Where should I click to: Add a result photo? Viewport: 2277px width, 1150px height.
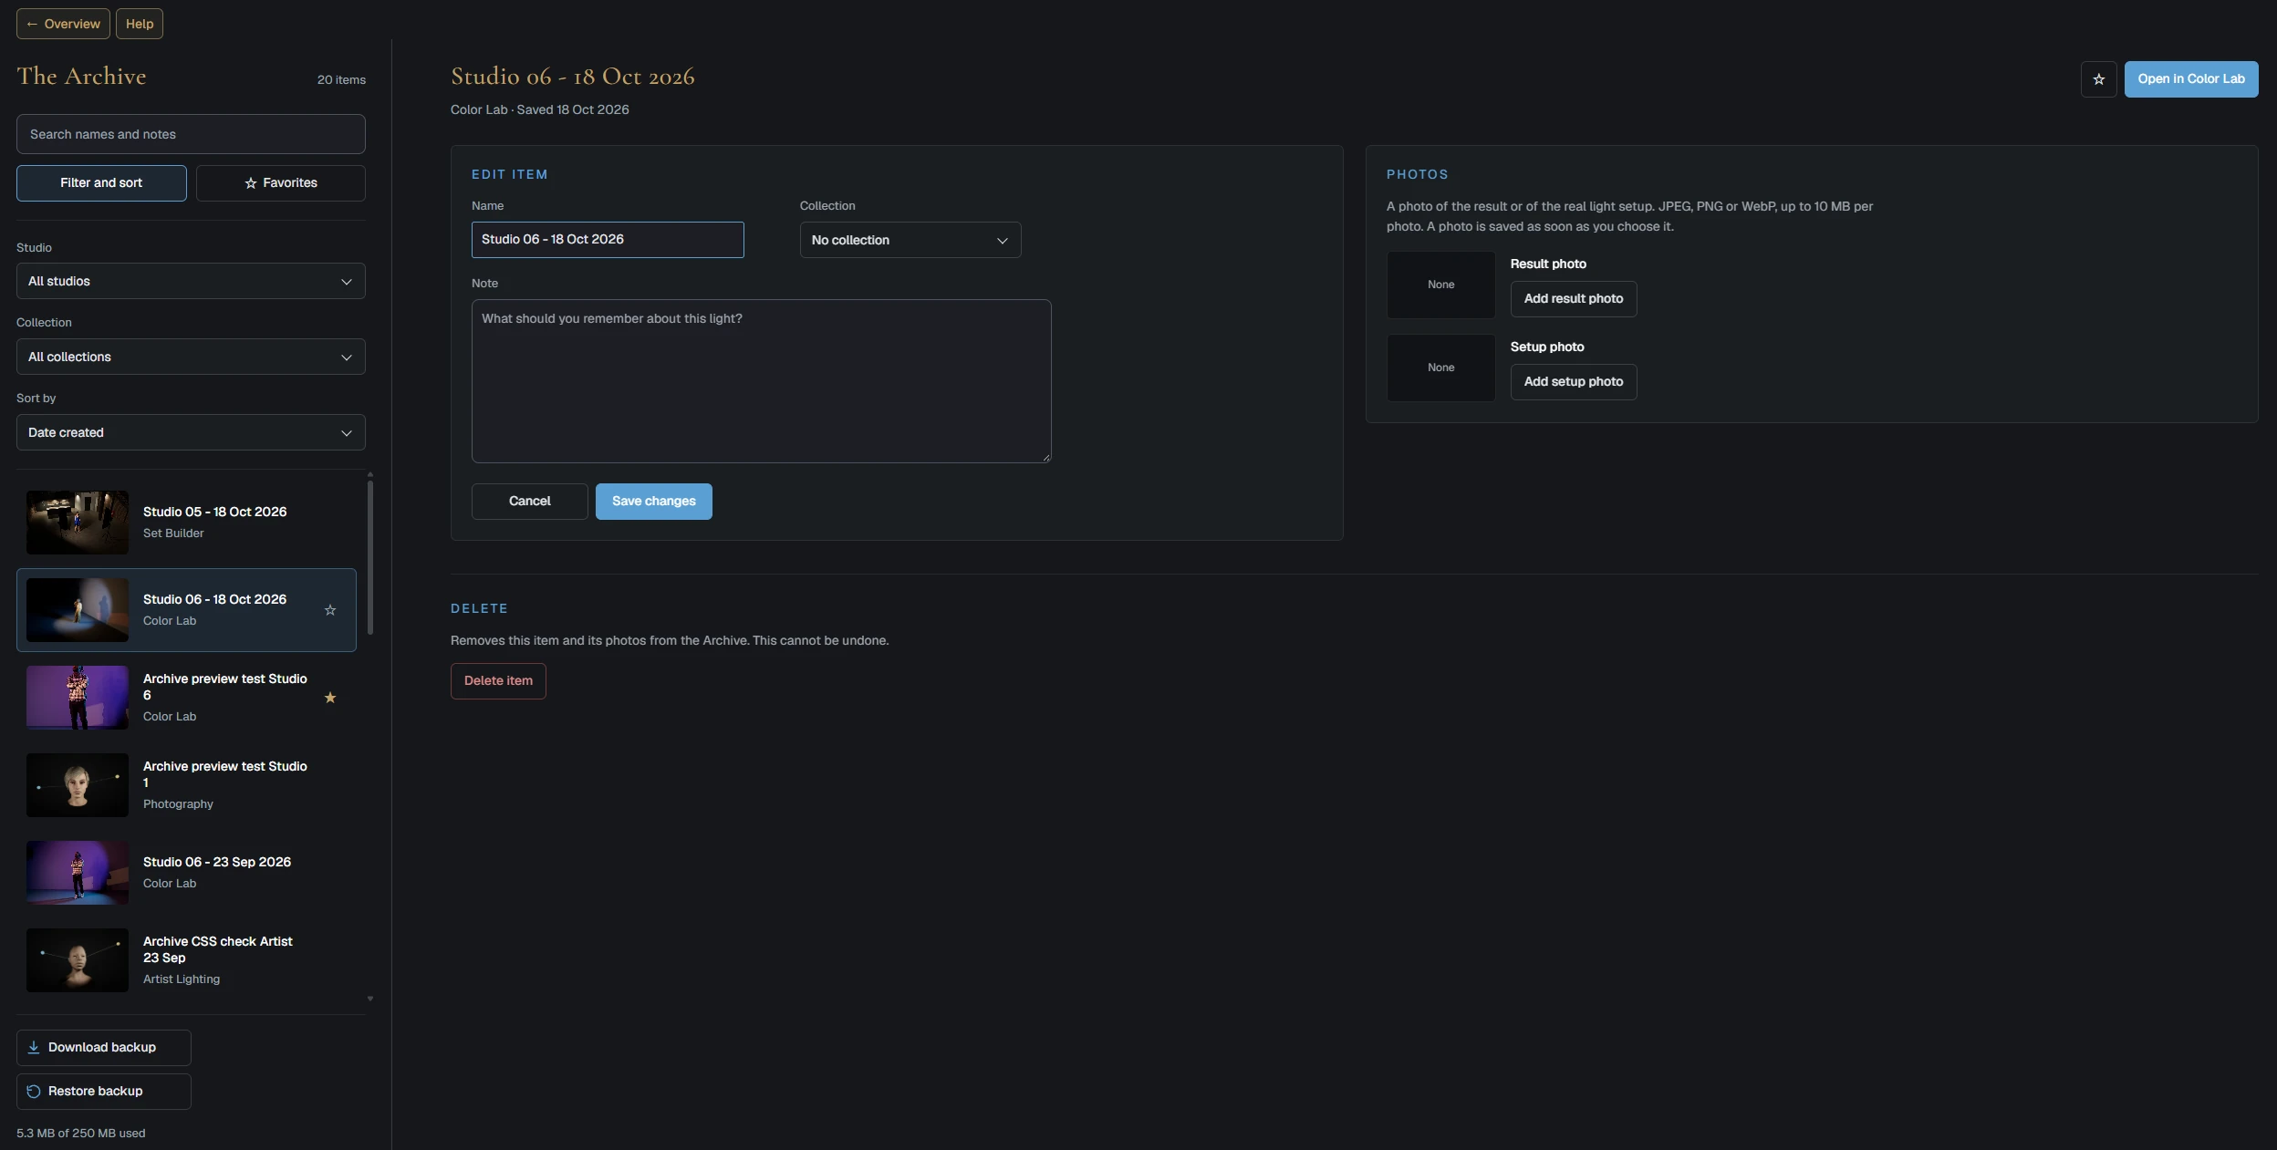click(x=1574, y=299)
